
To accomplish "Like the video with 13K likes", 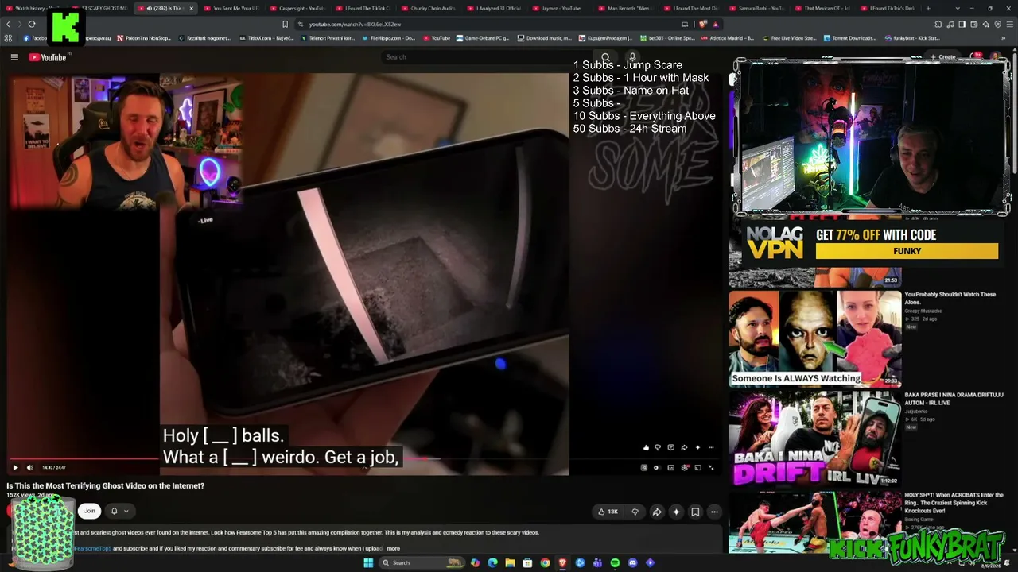I will point(608,512).
